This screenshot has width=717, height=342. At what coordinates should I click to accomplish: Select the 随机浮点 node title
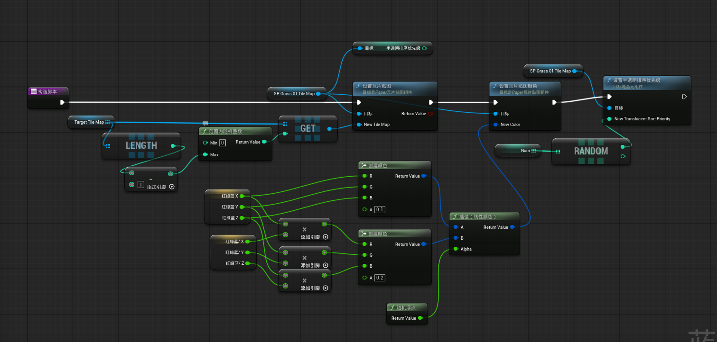(406, 308)
